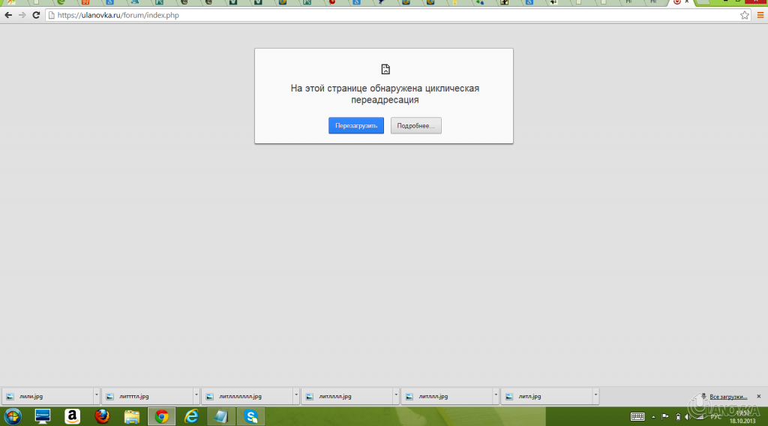Click the Все загрузки link

click(x=727, y=396)
